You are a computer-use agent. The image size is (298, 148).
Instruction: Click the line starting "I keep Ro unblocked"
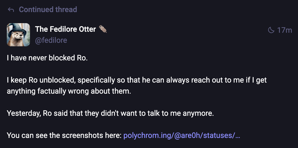tap(137, 80)
